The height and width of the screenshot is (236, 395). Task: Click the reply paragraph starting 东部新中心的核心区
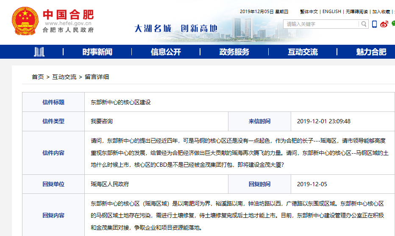[x=237, y=215]
